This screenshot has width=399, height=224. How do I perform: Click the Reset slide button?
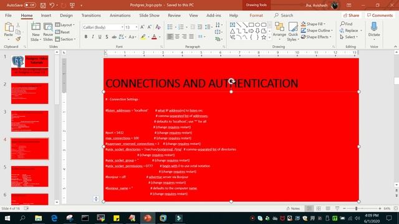[62, 32]
